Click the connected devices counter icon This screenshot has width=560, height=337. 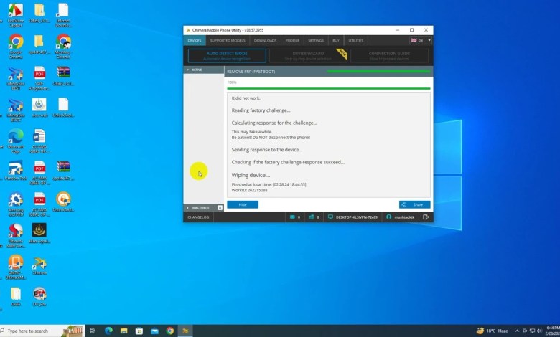click(x=312, y=217)
